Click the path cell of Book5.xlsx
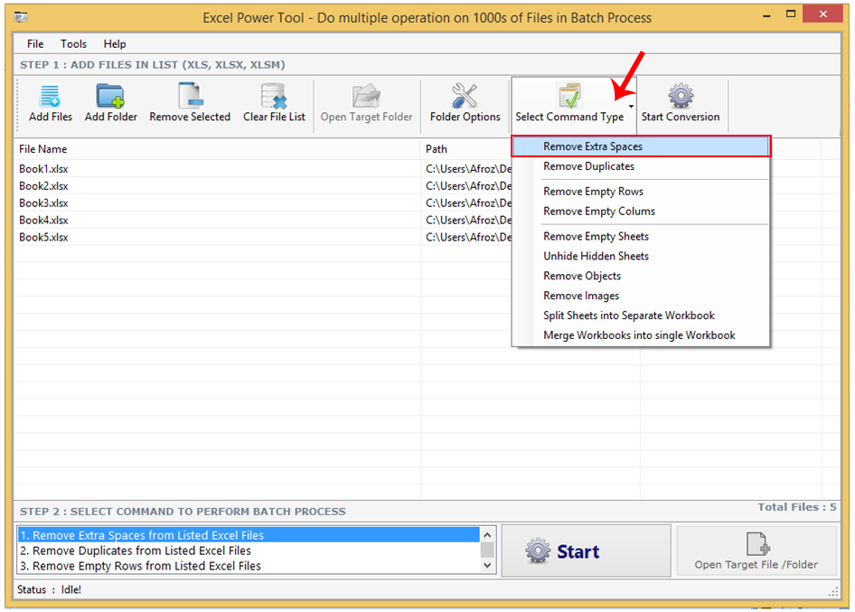The width and height of the screenshot is (855, 612). 468,237
